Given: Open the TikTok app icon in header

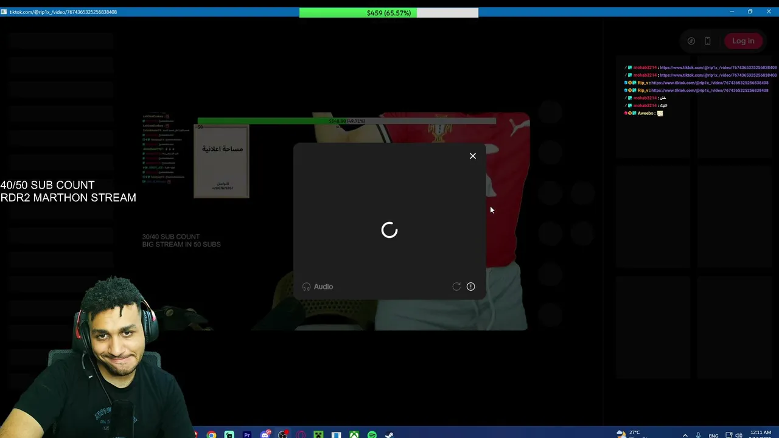Looking at the screenshot, I should (x=691, y=41).
